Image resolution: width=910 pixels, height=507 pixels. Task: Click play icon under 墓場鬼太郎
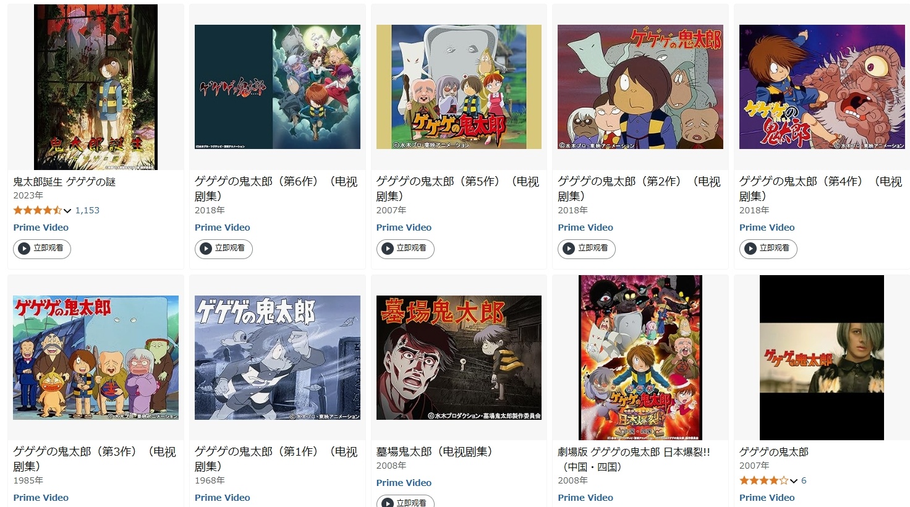tap(388, 503)
